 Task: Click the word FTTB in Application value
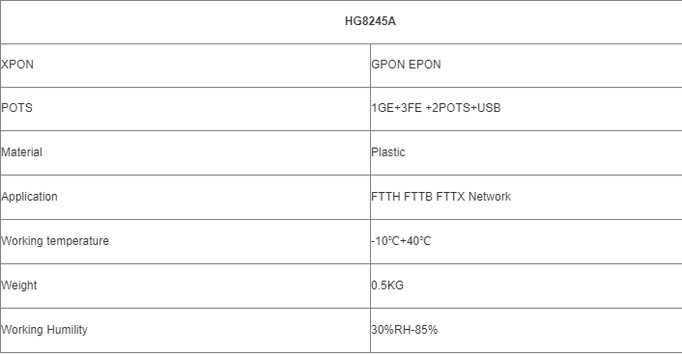[x=418, y=197]
